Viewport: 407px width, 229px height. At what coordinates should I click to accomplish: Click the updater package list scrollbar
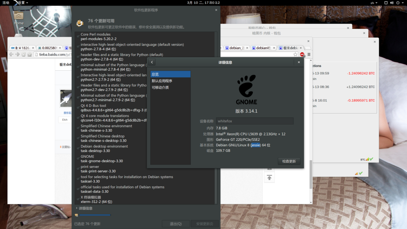[x=216, y=118]
